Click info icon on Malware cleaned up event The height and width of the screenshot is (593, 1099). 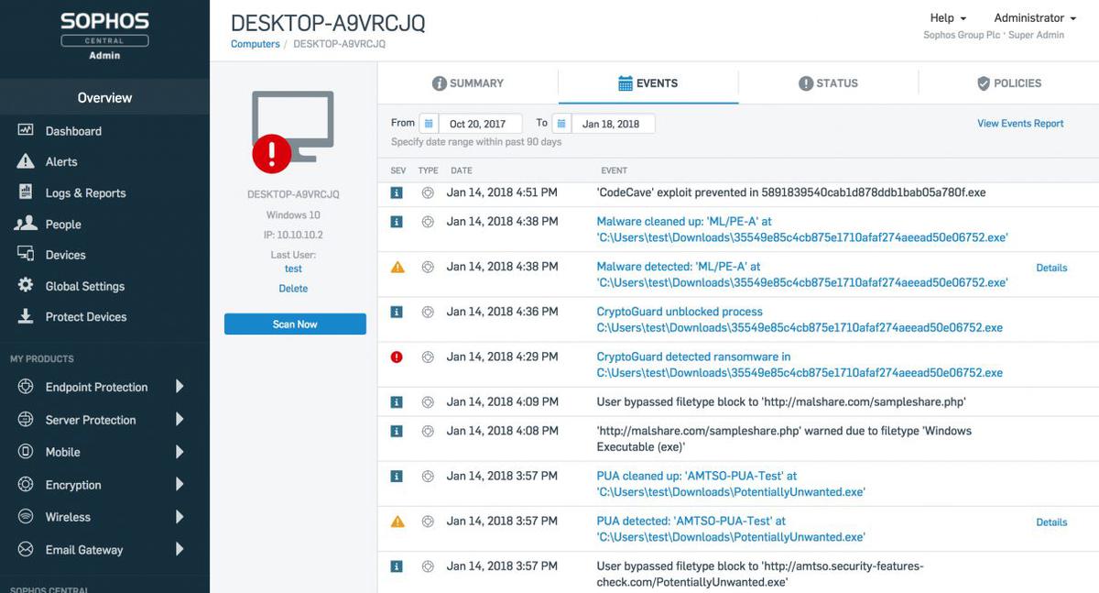(397, 222)
